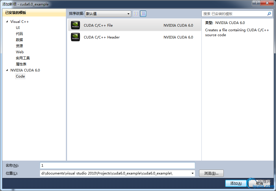Click the 已安装的模板 header

pyautogui.click(x=16, y=13)
